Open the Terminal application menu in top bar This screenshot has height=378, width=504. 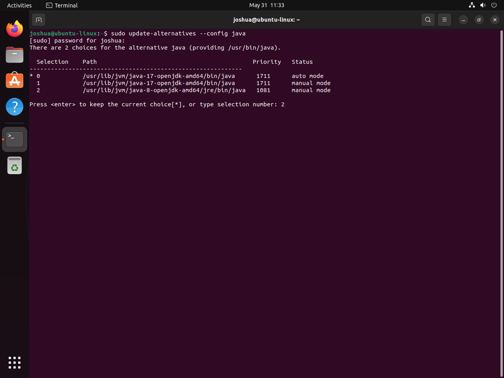[61, 5]
